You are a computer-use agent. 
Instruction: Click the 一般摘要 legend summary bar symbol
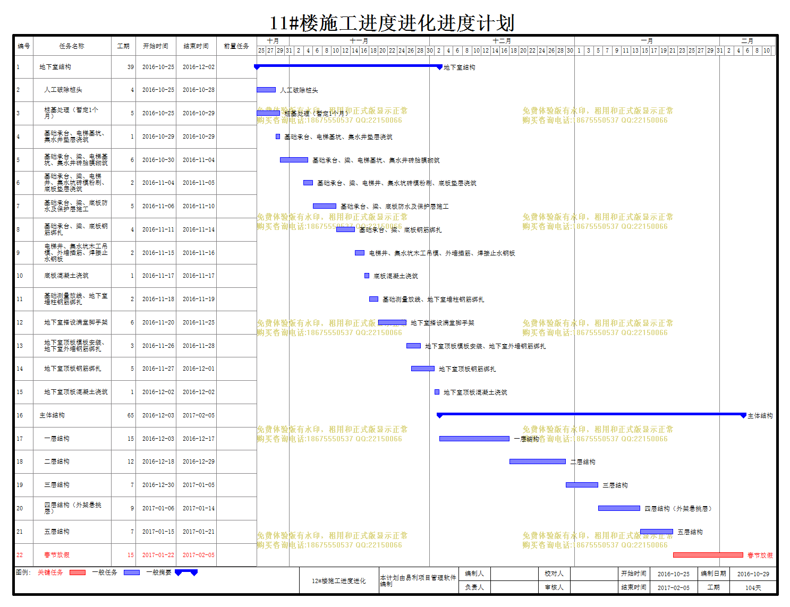[186, 572]
